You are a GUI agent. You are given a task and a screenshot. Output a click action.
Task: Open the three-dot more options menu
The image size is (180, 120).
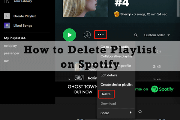click(100, 35)
